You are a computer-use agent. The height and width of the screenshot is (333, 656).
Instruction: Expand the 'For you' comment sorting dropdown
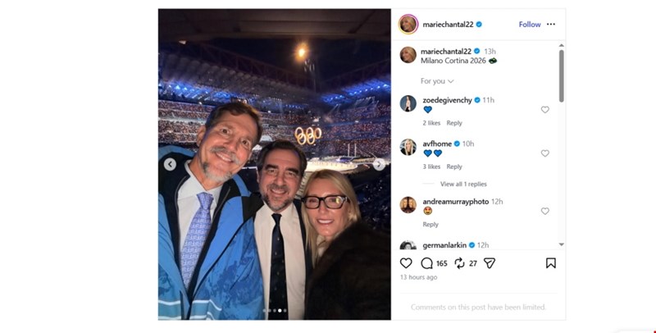coord(437,81)
